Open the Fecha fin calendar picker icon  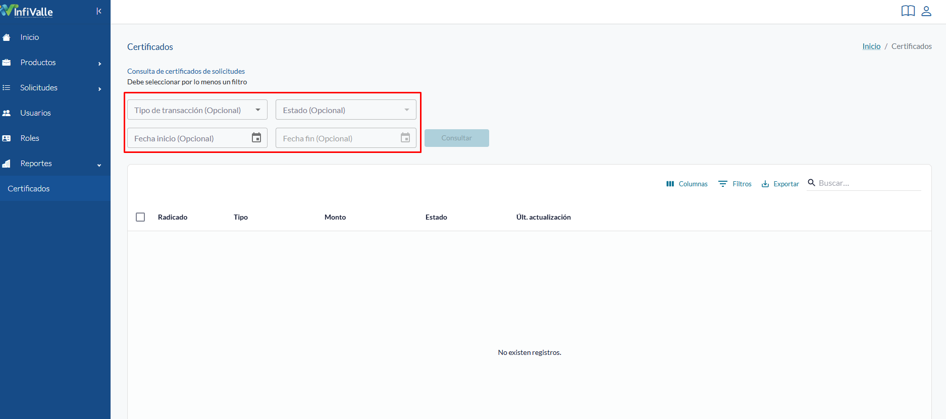(405, 137)
